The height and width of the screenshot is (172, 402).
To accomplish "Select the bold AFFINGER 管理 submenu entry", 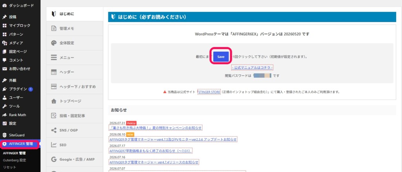I will pos(15,153).
